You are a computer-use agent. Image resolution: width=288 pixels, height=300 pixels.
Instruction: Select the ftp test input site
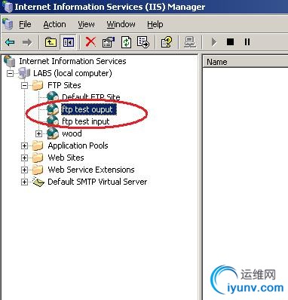click(86, 121)
